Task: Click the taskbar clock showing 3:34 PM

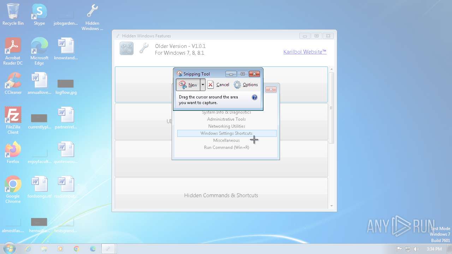Action: click(x=434, y=249)
